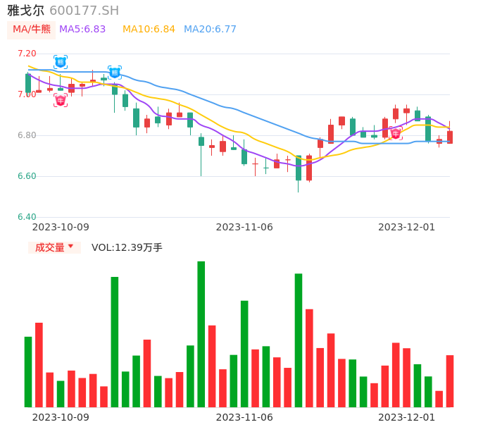Select the MA/牛熊 indicator tab
The height and width of the screenshot is (427, 483).
(32, 30)
